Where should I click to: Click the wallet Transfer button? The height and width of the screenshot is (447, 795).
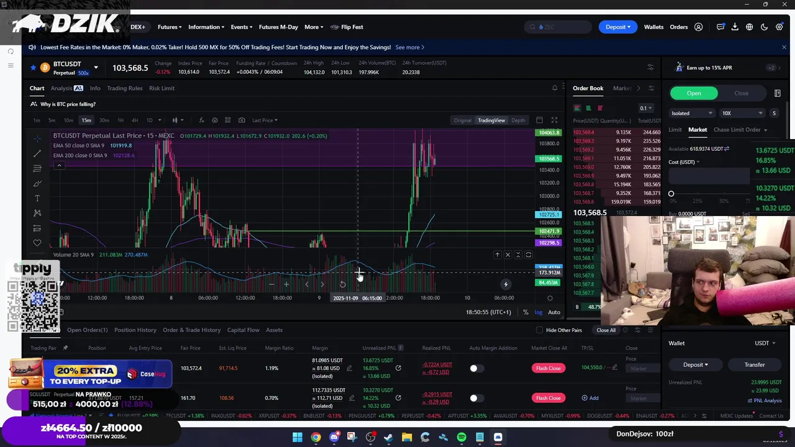coord(755,365)
